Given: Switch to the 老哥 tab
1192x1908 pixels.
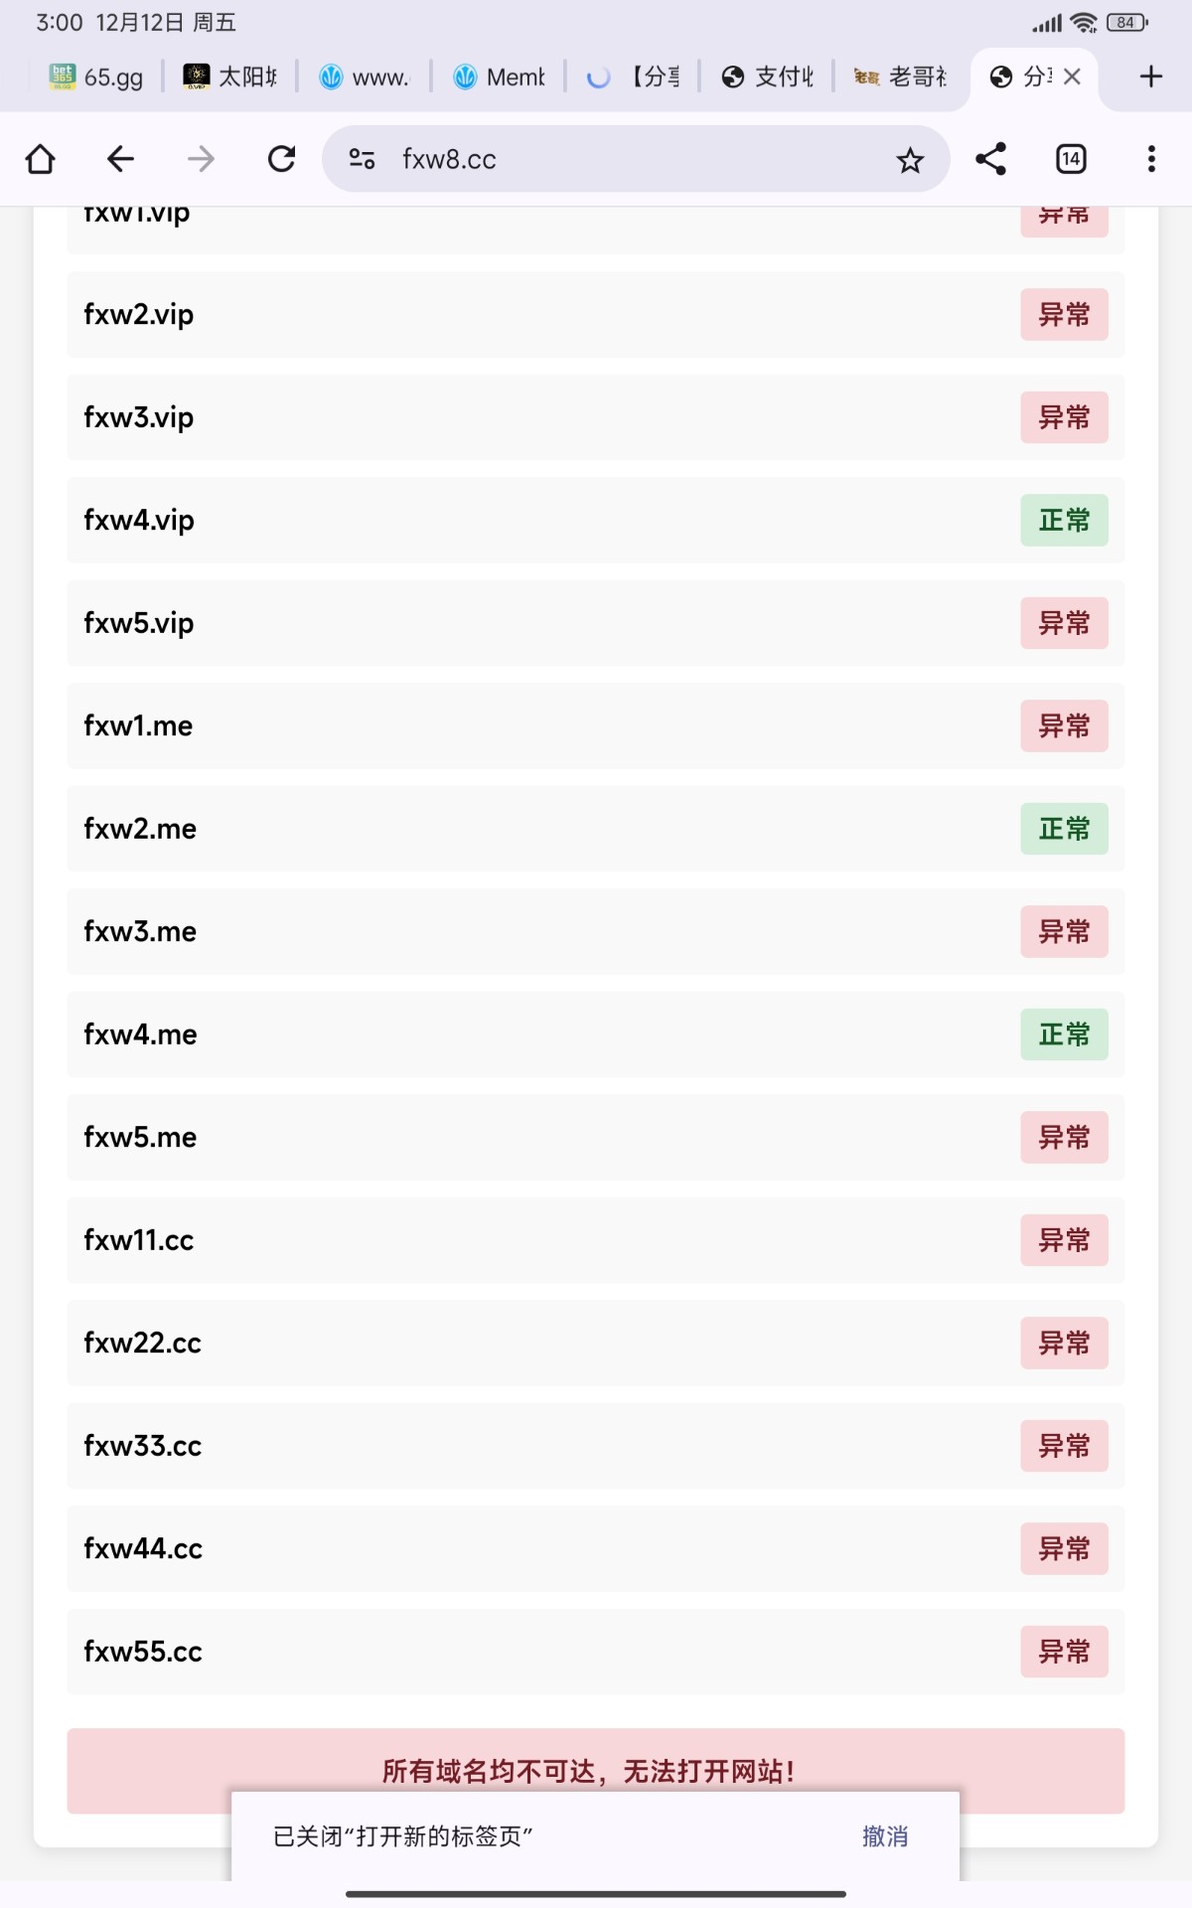Looking at the screenshot, I should coord(901,77).
